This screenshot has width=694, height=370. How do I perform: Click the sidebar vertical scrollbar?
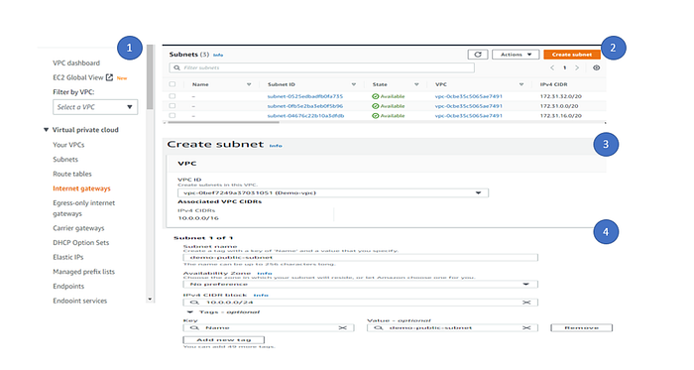pos(150,173)
